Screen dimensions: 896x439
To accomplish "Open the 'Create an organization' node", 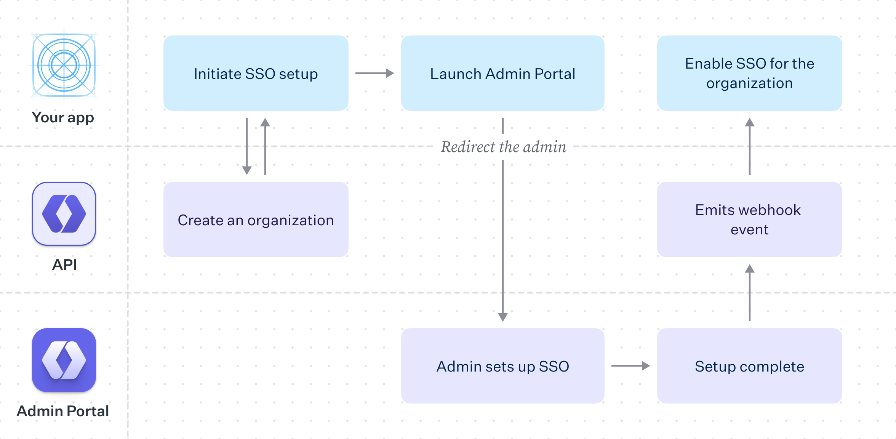I will click(x=256, y=219).
